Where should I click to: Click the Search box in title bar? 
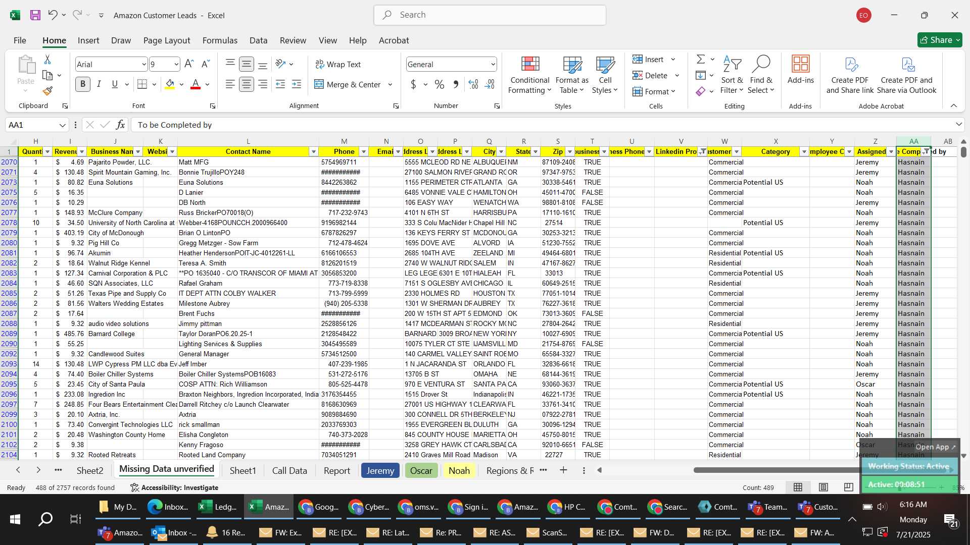(490, 15)
